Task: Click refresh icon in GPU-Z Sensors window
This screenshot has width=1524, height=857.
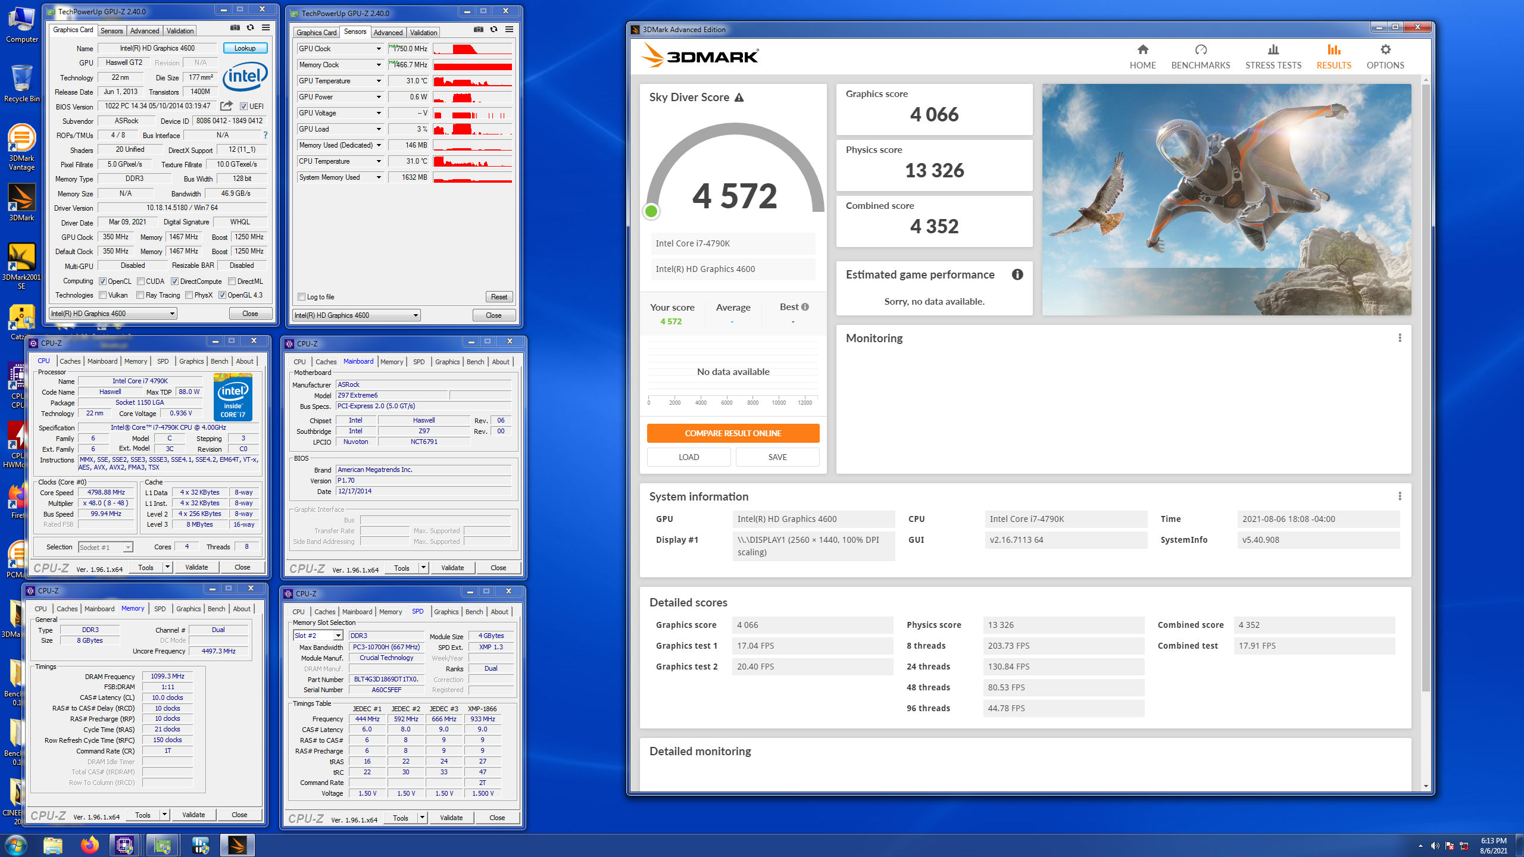Action: 494,29
